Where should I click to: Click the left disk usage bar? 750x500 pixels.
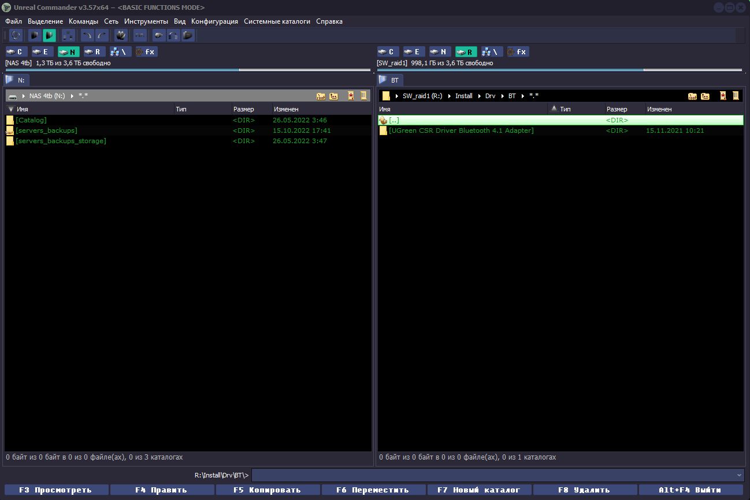(x=188, y=70)
